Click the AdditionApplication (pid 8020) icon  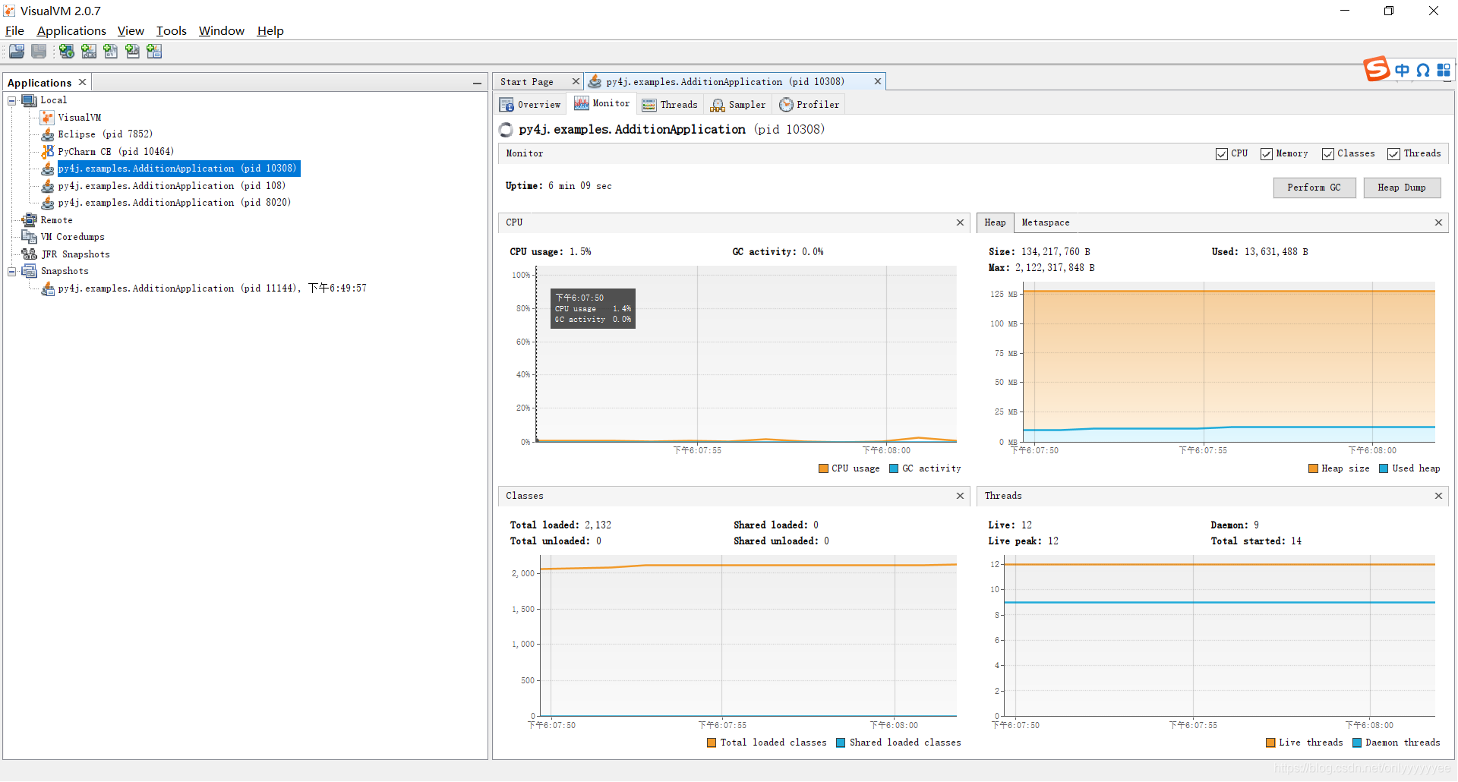(48, 203)
